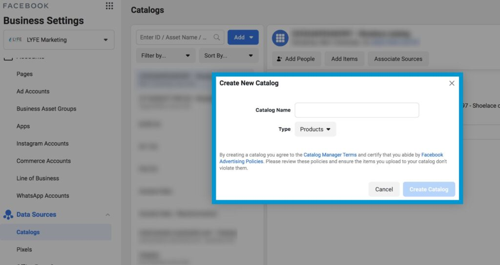Click Cancel in the dialog
The width and height of the screenshot is (500, 265).
384,189
